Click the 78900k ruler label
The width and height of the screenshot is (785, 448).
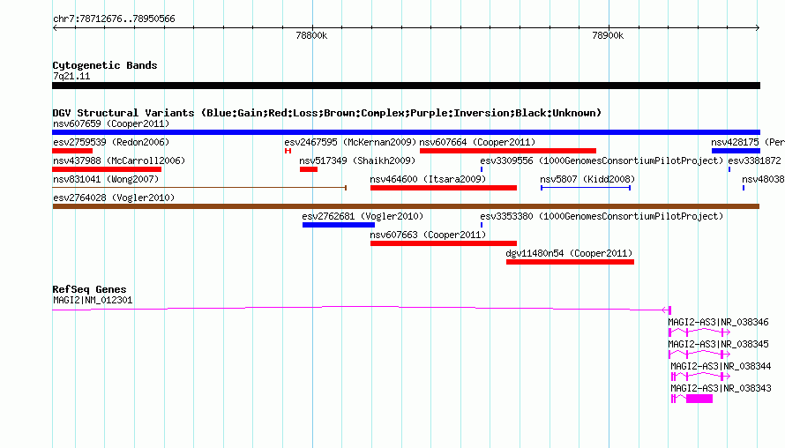608,35
